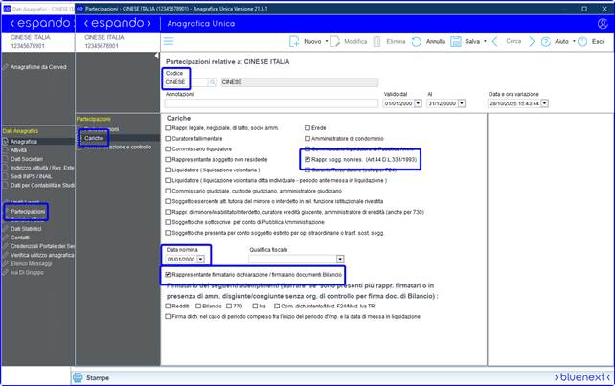Expand the Salva dropdown arrow
Viewport: 615px width, 386px height.
pyautogui.click(x=485, y=41)
